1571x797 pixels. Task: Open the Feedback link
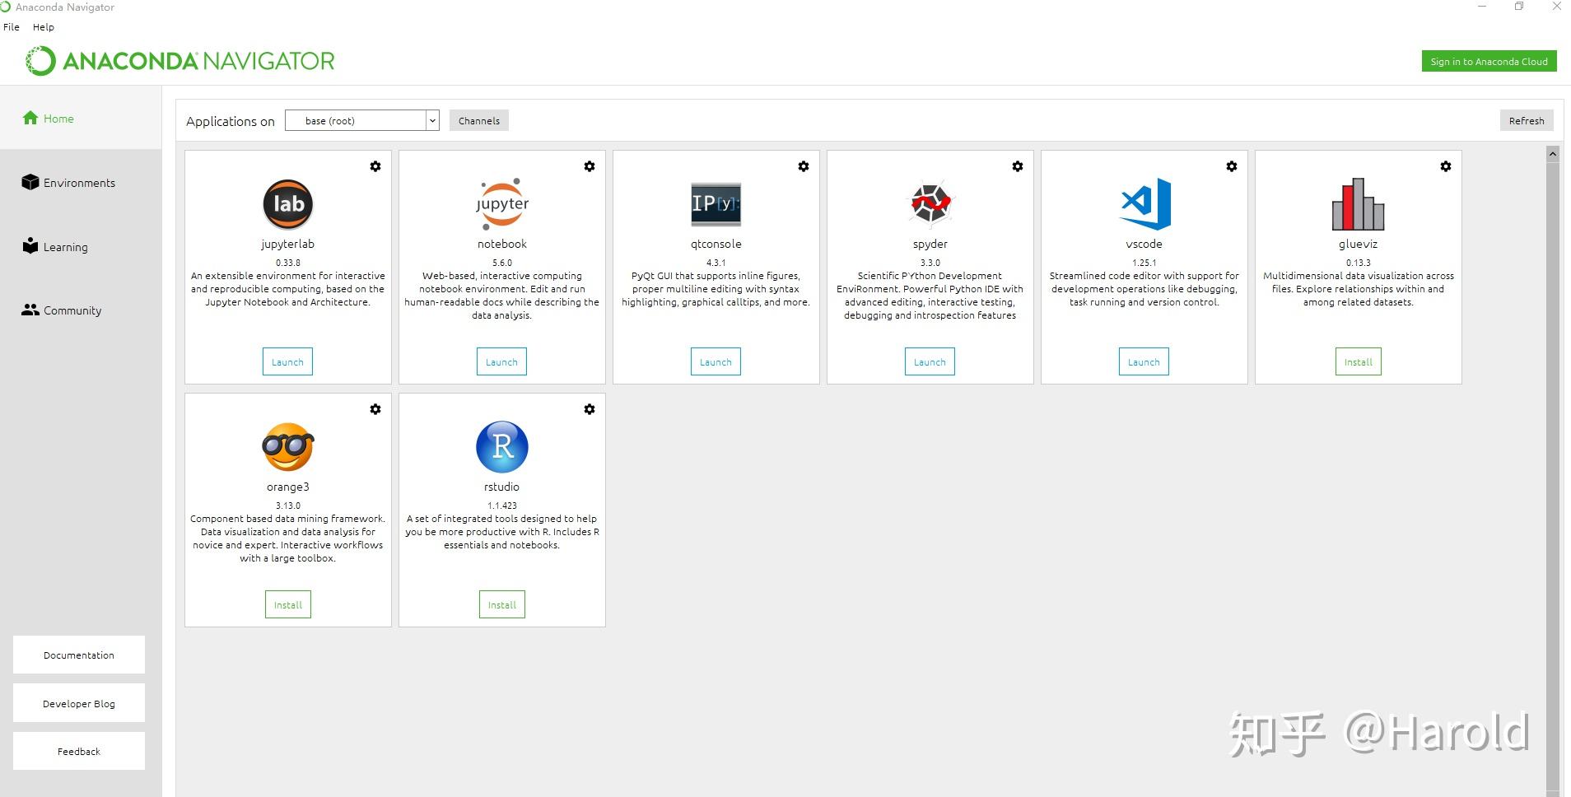pyautogui.click(x=79, y=751)
